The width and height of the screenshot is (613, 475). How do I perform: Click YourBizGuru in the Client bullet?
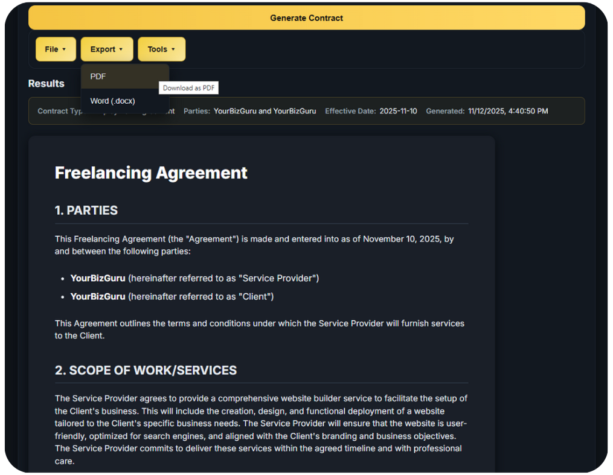tap(98, 296)
